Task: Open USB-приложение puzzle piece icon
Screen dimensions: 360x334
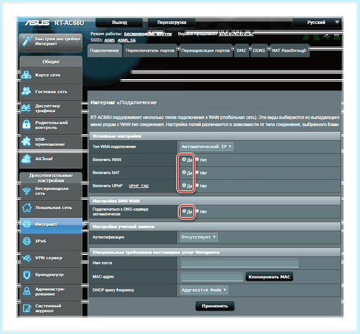Action: [x=26, y=142]
